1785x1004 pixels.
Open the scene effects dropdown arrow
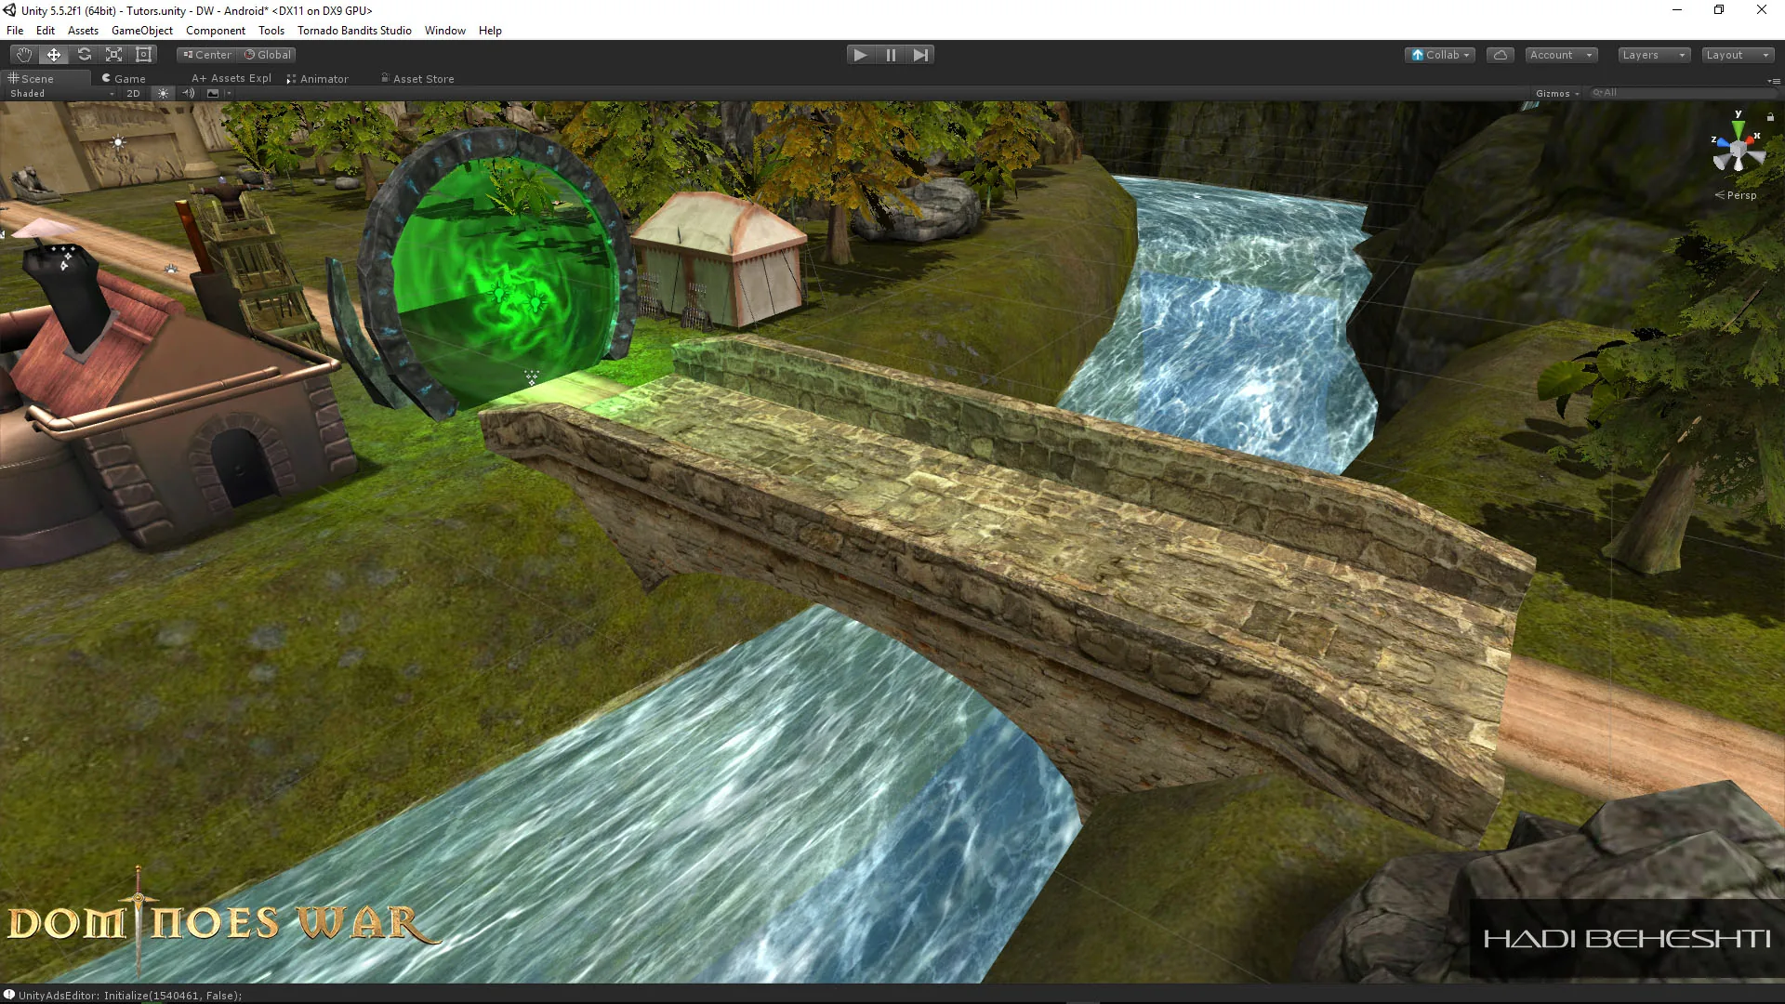click(228, 93)
